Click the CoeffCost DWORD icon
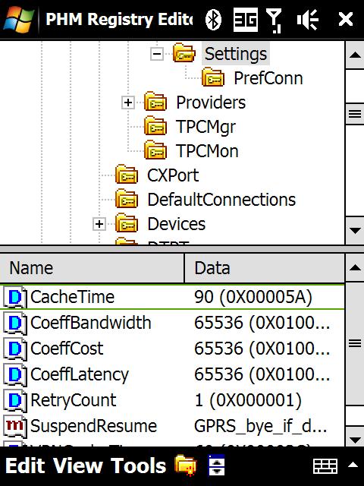Image resolution: width=364 pixels, height=486 pixels. pos(14,349)
